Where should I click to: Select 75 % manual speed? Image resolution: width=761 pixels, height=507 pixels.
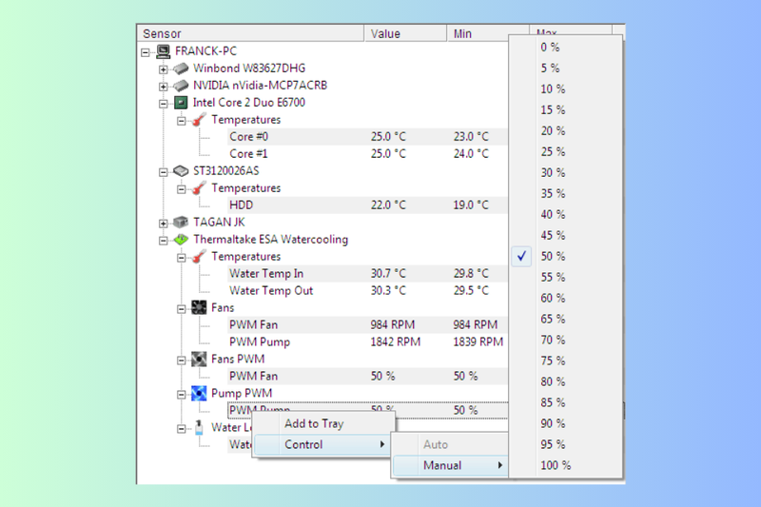click(x=566, y=361)
